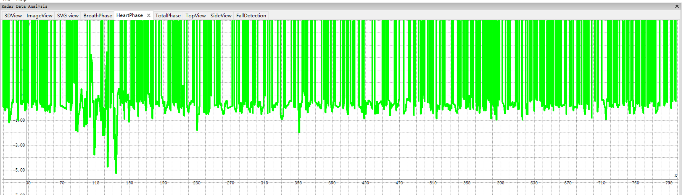Click x-axis label 630
The image size is (682, 195).
click(534, 183)
